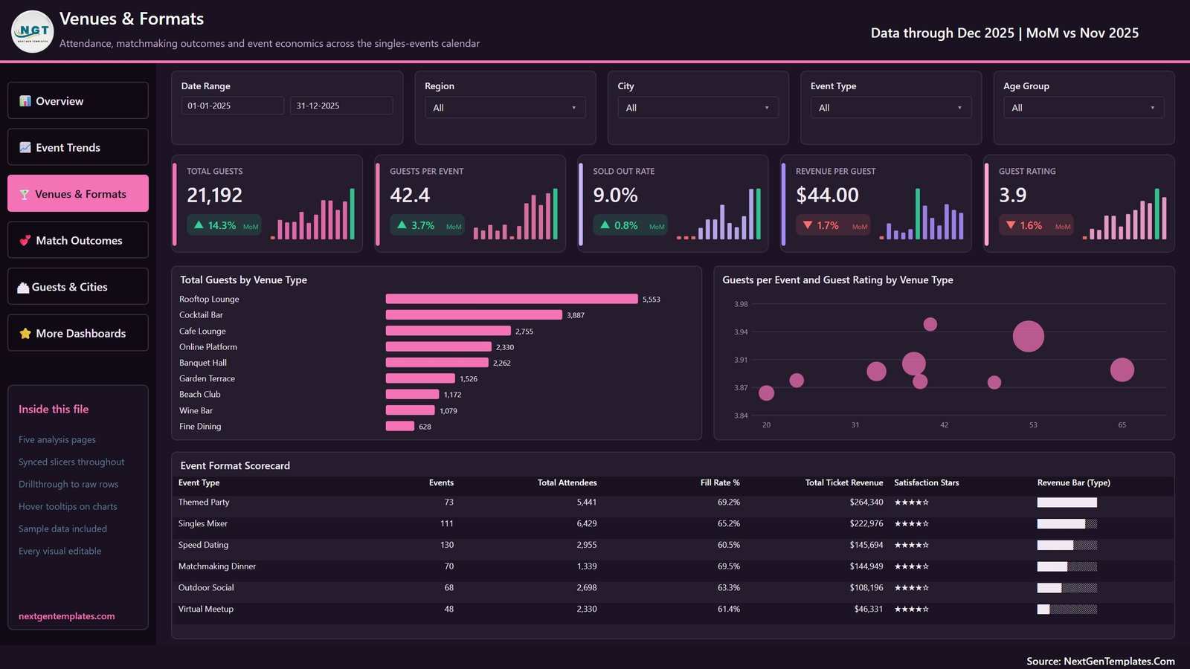
Task: Click the Singles Mixer satisfaction stars
Action: pyautogui.click(x=912, y=524)
